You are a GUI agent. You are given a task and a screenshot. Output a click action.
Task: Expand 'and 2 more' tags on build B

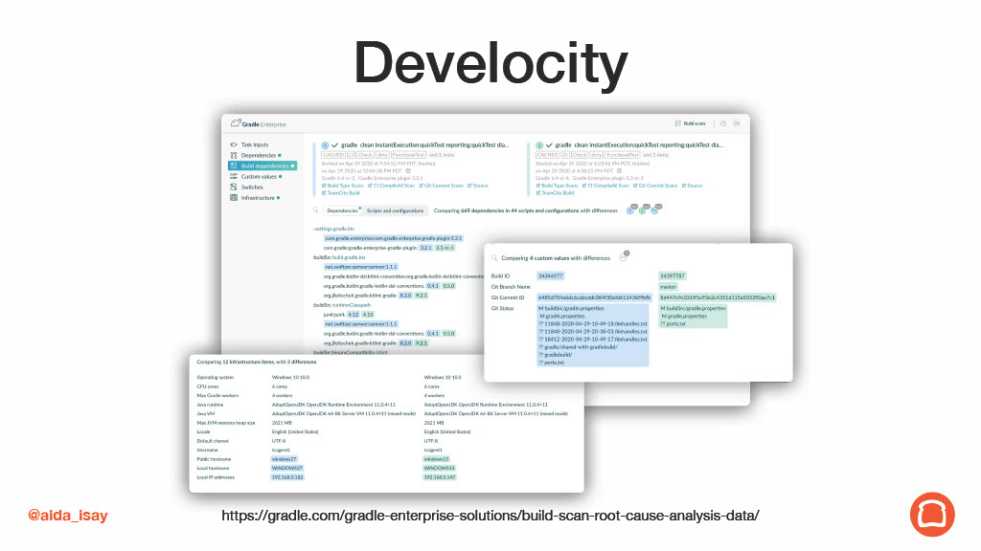pyautogui.click(x=655, y=154)
